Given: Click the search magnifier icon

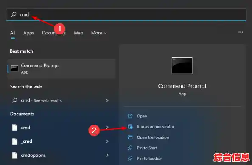Looking at the screenshot, I should [x=14, y=14].
